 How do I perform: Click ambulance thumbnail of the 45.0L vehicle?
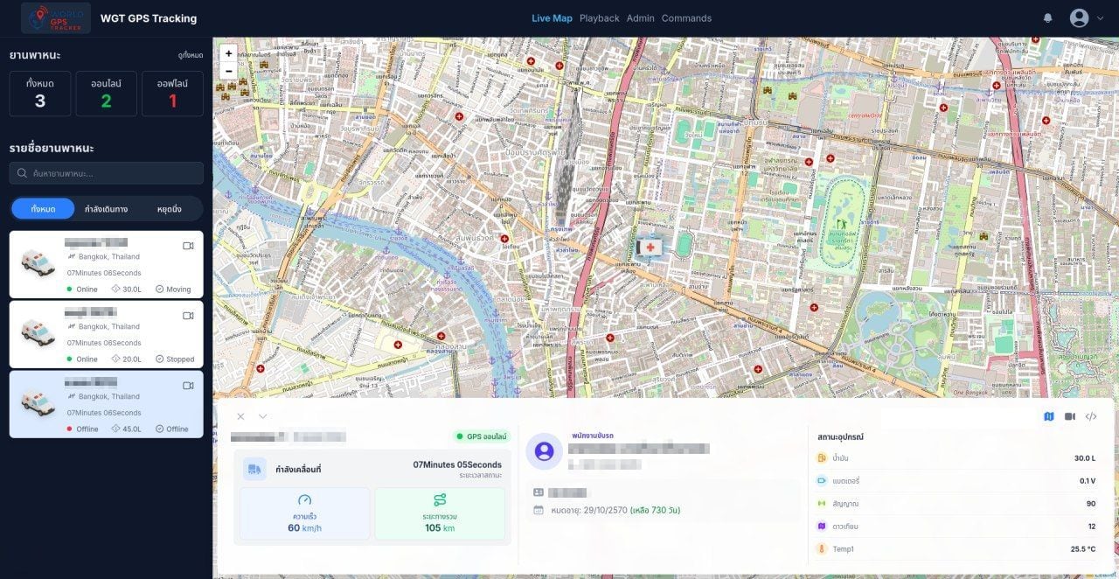[38, 402]
